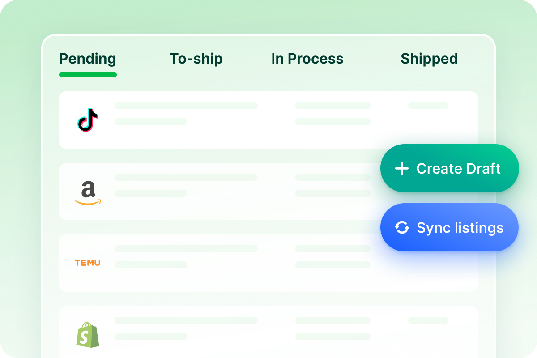This screenshot has width=537, height=358.
Task: Click the middle column placeholder in Temu row
Action: 333,249
